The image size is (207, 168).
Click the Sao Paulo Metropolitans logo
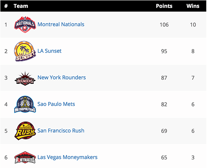25,104
